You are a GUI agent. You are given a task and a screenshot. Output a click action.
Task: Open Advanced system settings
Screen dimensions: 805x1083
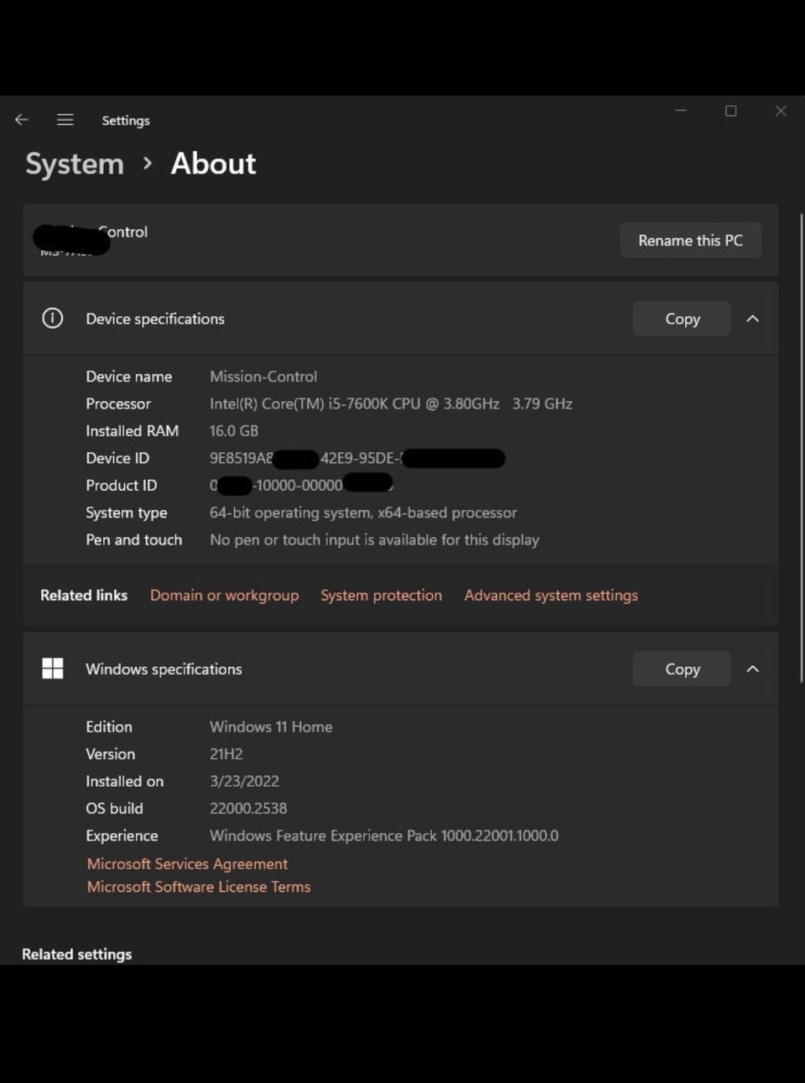(551, 595)
